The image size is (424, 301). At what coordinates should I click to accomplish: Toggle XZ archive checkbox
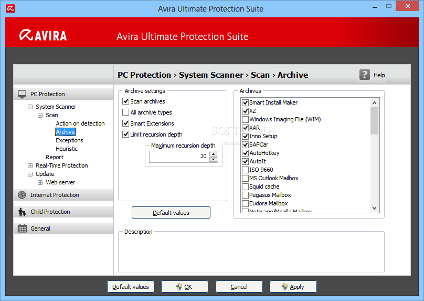pos(245,111)
